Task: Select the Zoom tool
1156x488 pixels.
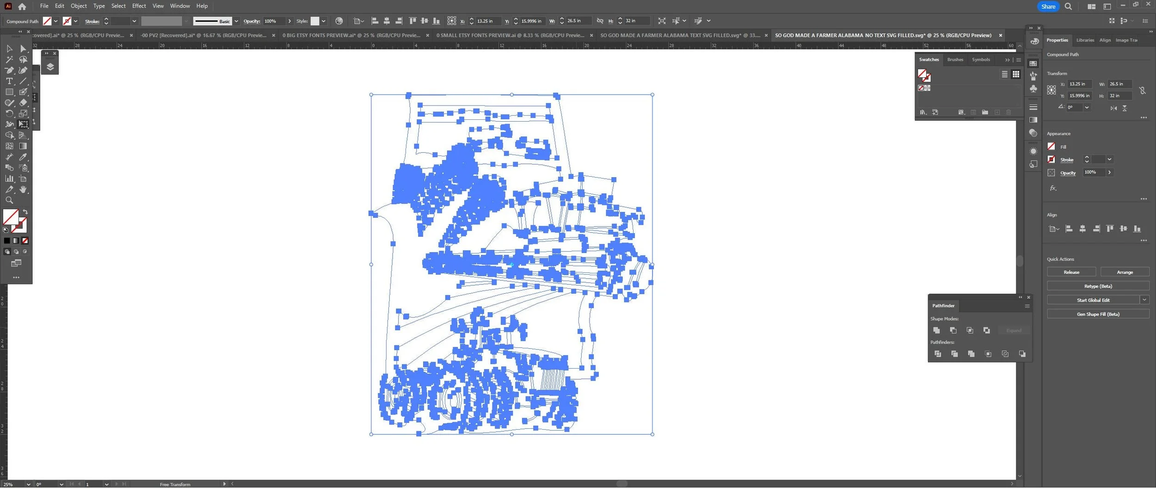Action: tap(9, 201)
